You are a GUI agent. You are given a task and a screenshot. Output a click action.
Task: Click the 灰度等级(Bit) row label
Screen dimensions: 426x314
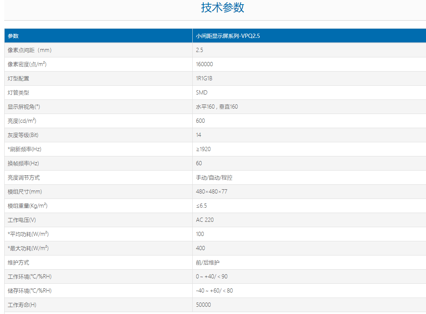[23, 135]
